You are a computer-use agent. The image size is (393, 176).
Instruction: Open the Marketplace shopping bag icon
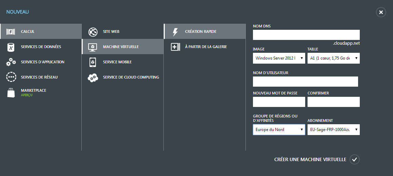pyautogui.click(x=11, y=92)
